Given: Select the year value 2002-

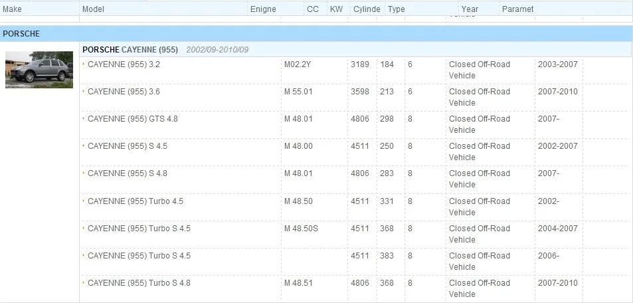Looking at the screenshot, I should [549, 201].
